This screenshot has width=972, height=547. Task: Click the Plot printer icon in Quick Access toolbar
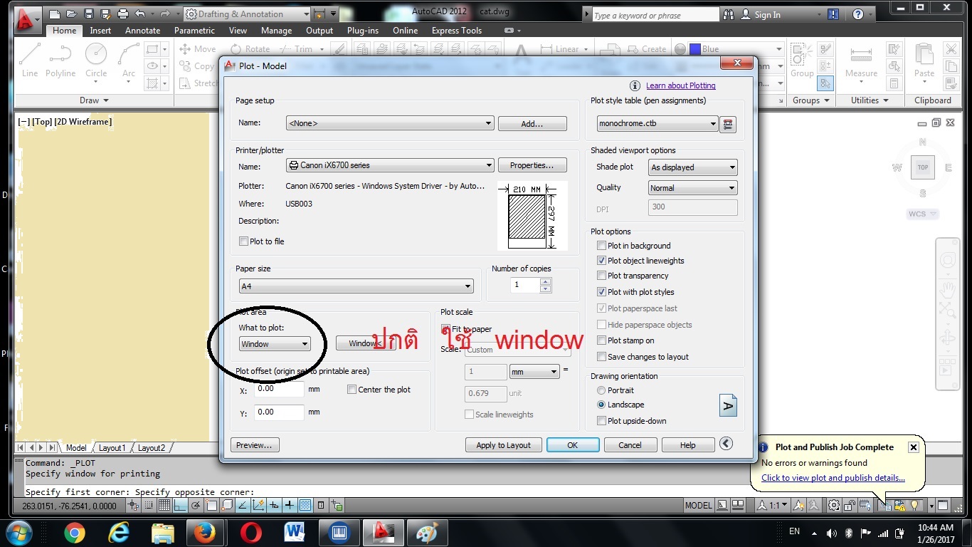[x=123, y=14]
